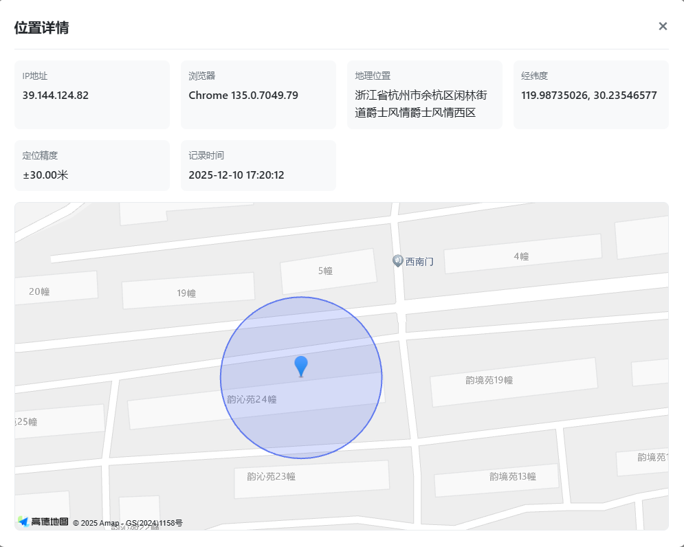The image size is (684, 547).
Task: Click building 20幢 on the map
Action: (39, 291)
